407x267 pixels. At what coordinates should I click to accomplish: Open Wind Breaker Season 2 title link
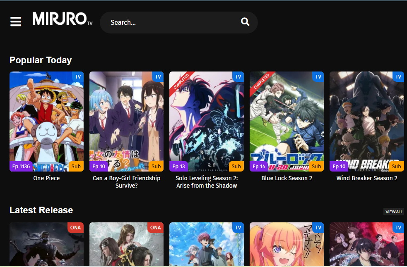coord(366,178)
